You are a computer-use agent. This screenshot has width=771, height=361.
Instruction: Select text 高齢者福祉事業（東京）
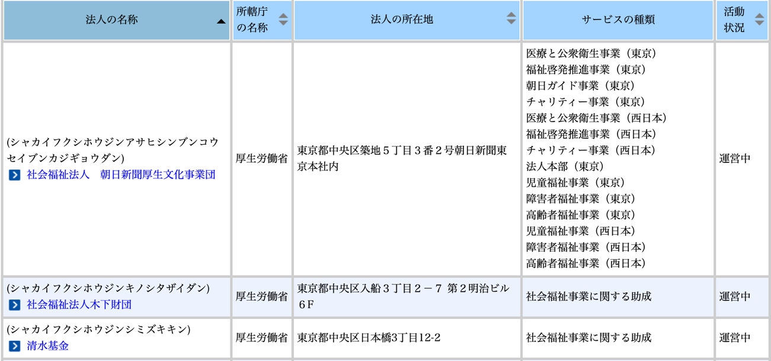pos(583,215)
